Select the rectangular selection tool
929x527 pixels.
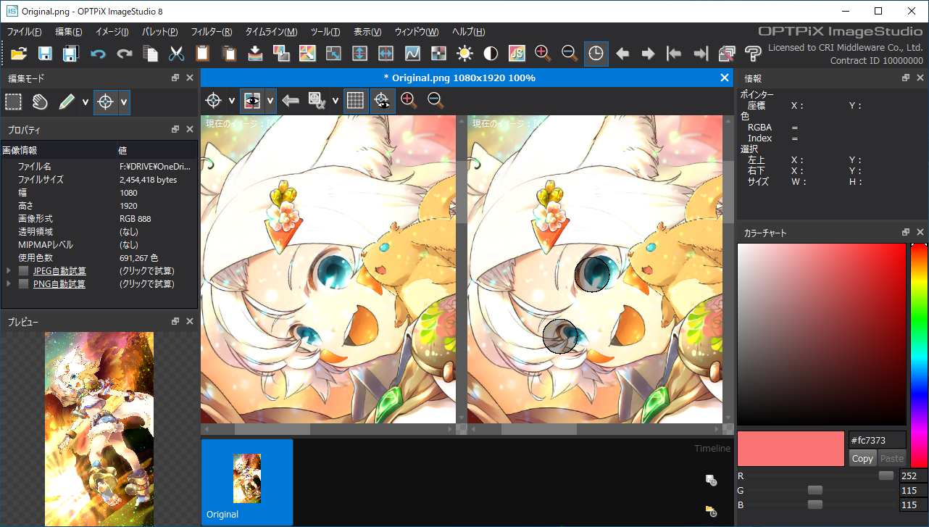click(x=13, y=102)
